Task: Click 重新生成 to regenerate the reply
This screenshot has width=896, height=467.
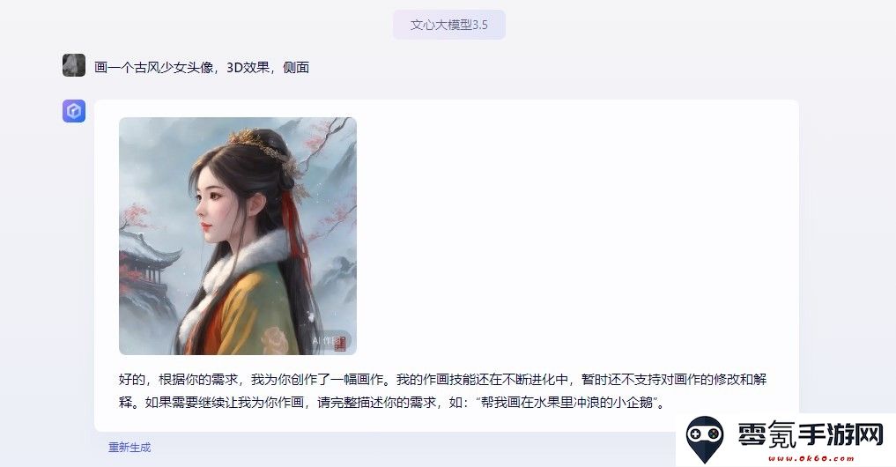Action: coord(130,447)
